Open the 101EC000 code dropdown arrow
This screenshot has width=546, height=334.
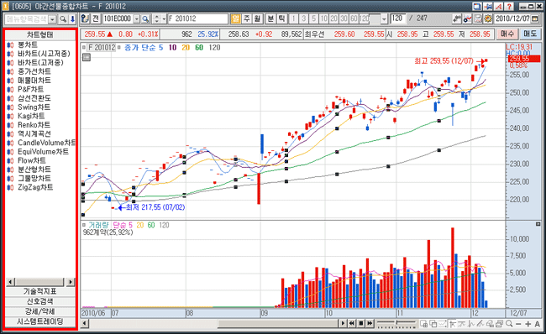pyautogui.click(x=137, y=18)
